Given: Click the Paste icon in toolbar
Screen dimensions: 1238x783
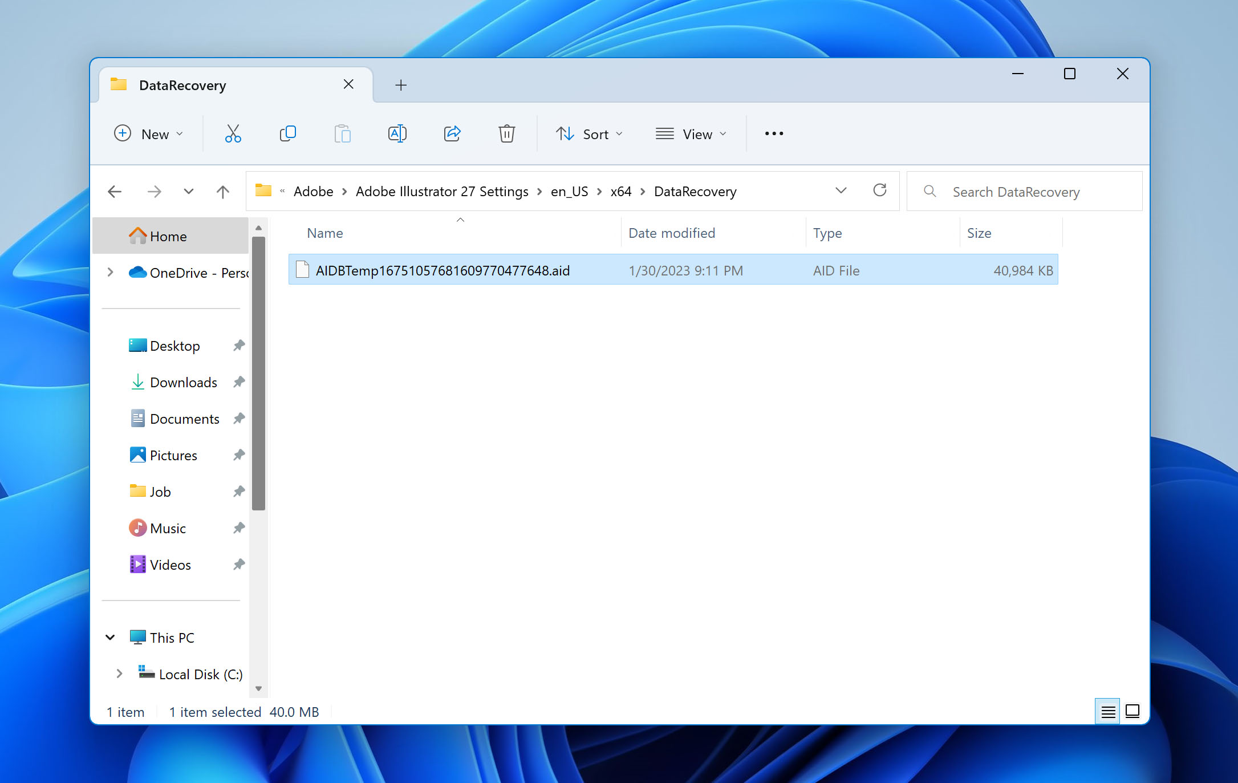Looking at the screenshot, I should (343, 133).
